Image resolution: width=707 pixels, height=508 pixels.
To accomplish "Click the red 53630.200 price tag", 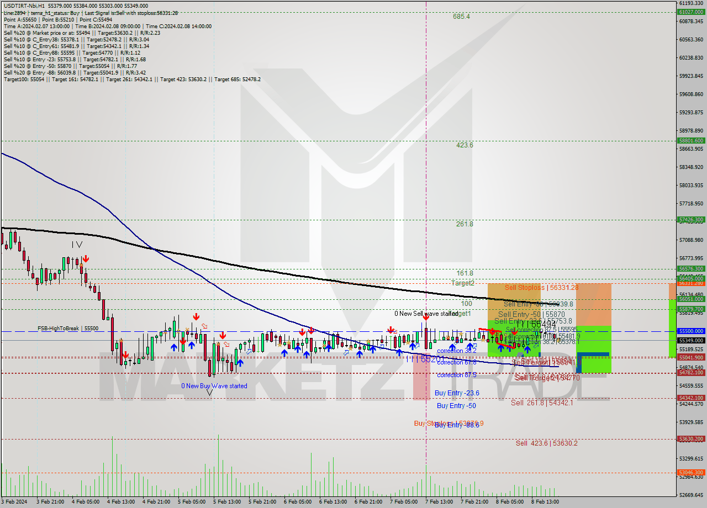I will tap(691, 439).
